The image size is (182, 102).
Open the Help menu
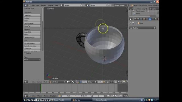(57, 5)
